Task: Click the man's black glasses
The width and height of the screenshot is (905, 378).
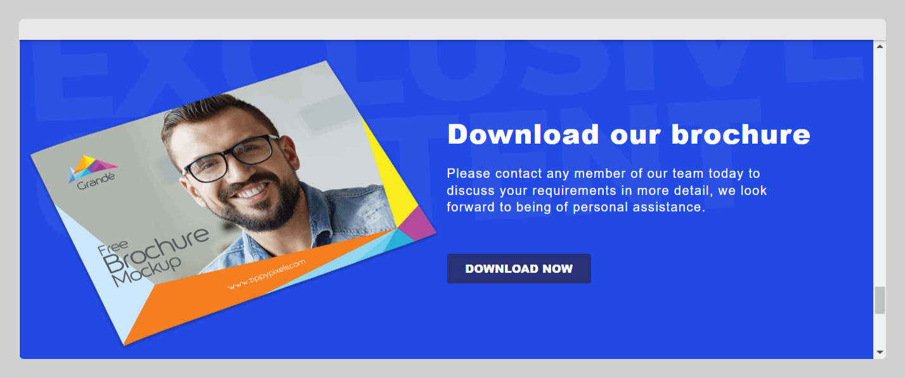Action: pos(230,158)
